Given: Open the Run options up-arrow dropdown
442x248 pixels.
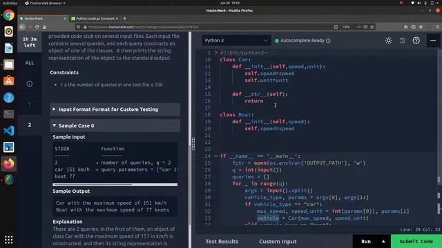Looking at the screenshot, I should [383, 242].
